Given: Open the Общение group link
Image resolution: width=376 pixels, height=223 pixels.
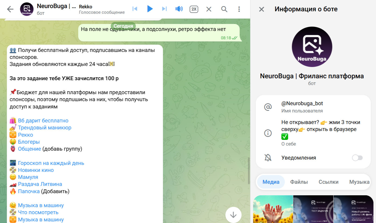Looking at the screenshot, I should (29, 149).
